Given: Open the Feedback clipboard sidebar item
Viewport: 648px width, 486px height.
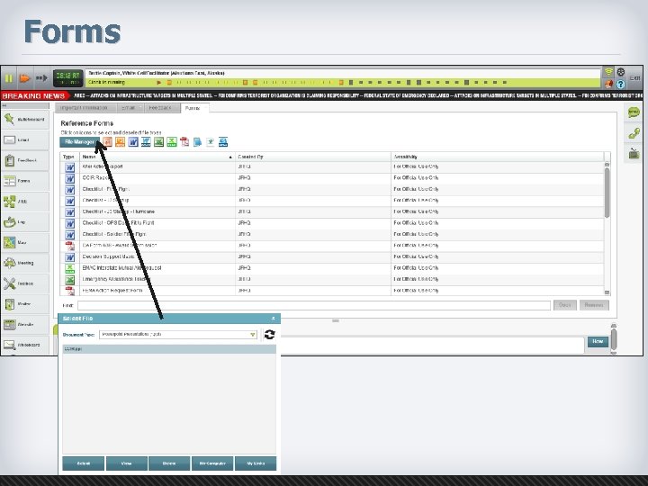Looking at the screenshot, I should point(25,160).
